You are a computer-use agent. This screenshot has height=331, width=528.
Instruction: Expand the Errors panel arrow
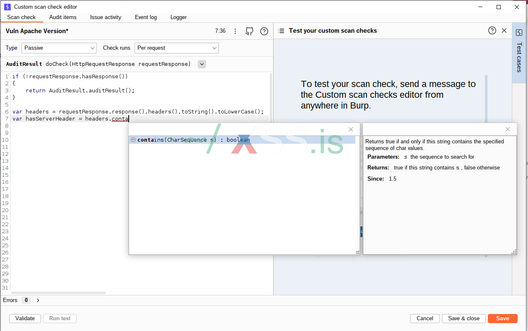tap(38, 300)
